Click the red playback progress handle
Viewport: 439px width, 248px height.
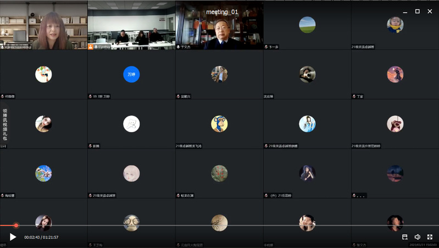(16, 225)
